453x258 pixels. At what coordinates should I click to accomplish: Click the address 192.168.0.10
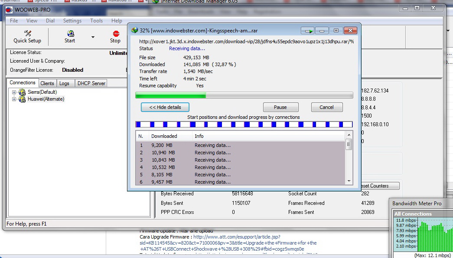tap(375, 124)
